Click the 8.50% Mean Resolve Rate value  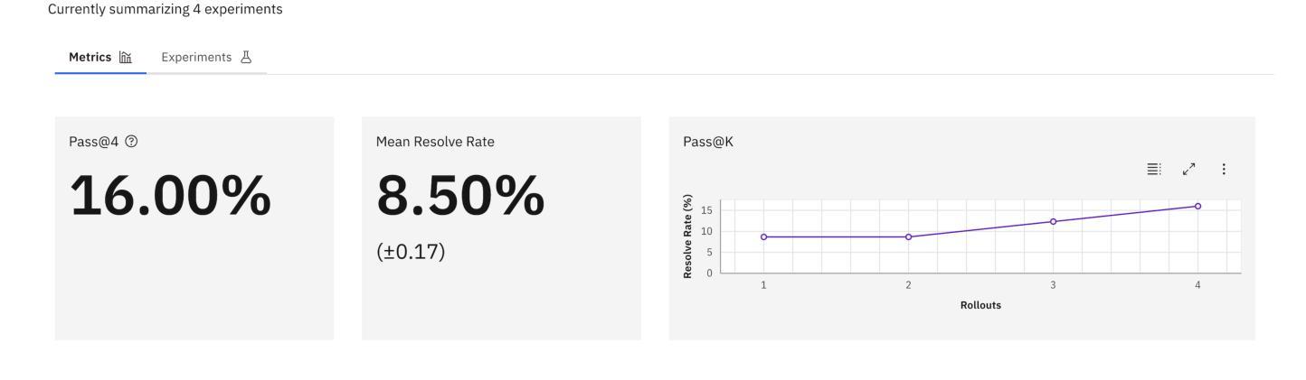tap(460, 196)
